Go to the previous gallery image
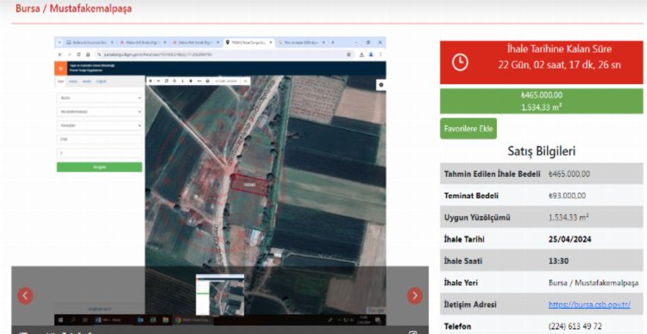Image resolution: width=647 pixels, height=334 pixels. click(x=25, y=296)
